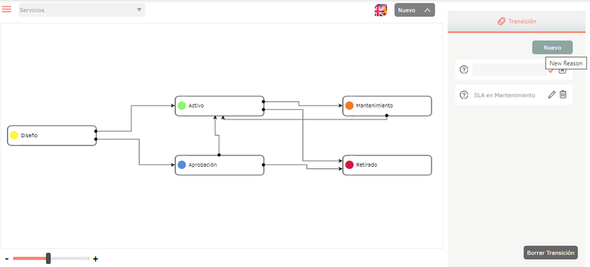This screenshot has height=267, width=590.
Task: Select the Activo state node
Action: (x=219, y=106)
